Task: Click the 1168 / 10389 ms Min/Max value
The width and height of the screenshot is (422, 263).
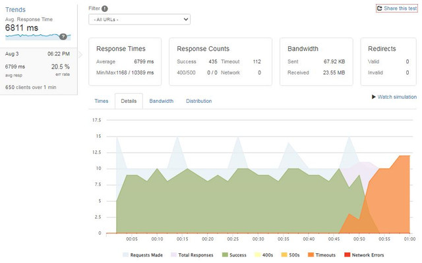Action: [135, 73]
